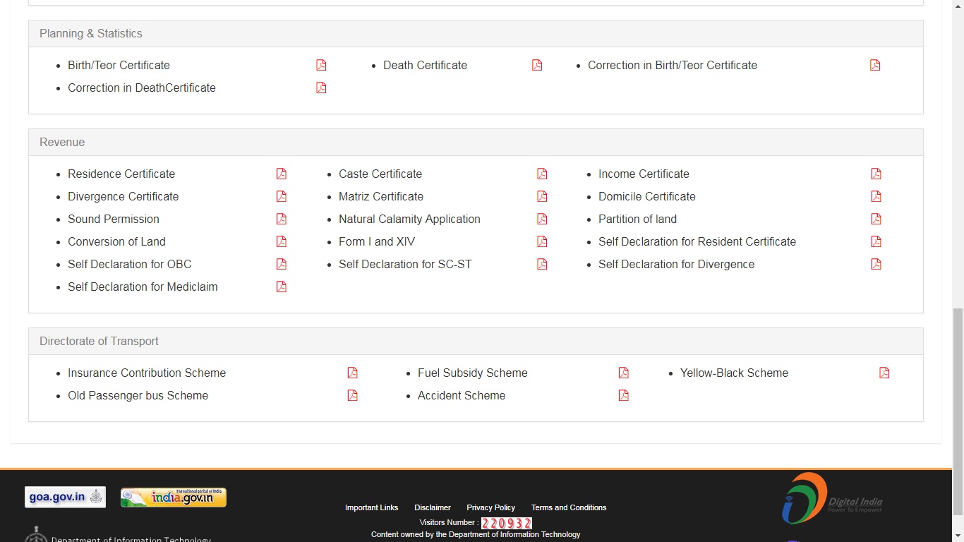Open the Natural Calamity Application PDF

tap(541, 219)
